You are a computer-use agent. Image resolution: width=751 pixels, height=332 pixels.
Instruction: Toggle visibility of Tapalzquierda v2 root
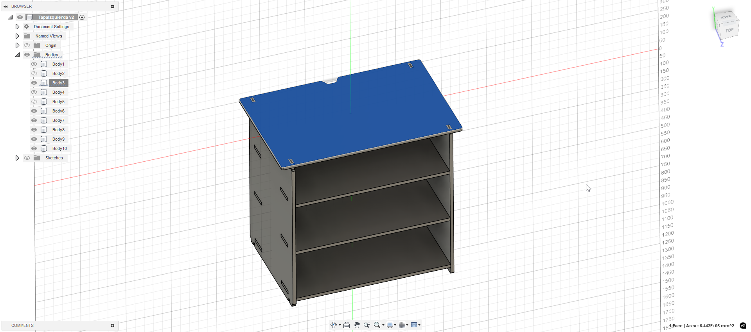pos(20,17)
